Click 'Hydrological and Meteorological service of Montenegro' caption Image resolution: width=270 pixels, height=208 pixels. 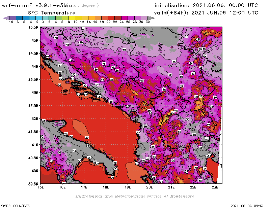click(135, 196)
